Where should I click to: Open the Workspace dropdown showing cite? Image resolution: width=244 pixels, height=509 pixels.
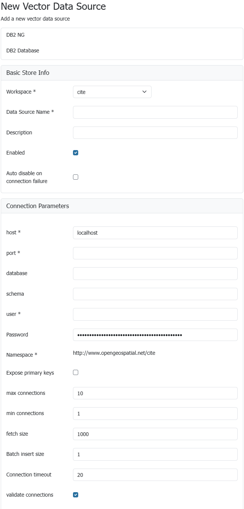[112, 92]
